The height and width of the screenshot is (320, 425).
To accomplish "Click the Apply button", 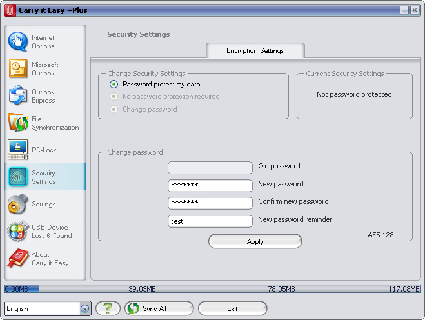I will [x=255, y=241].
